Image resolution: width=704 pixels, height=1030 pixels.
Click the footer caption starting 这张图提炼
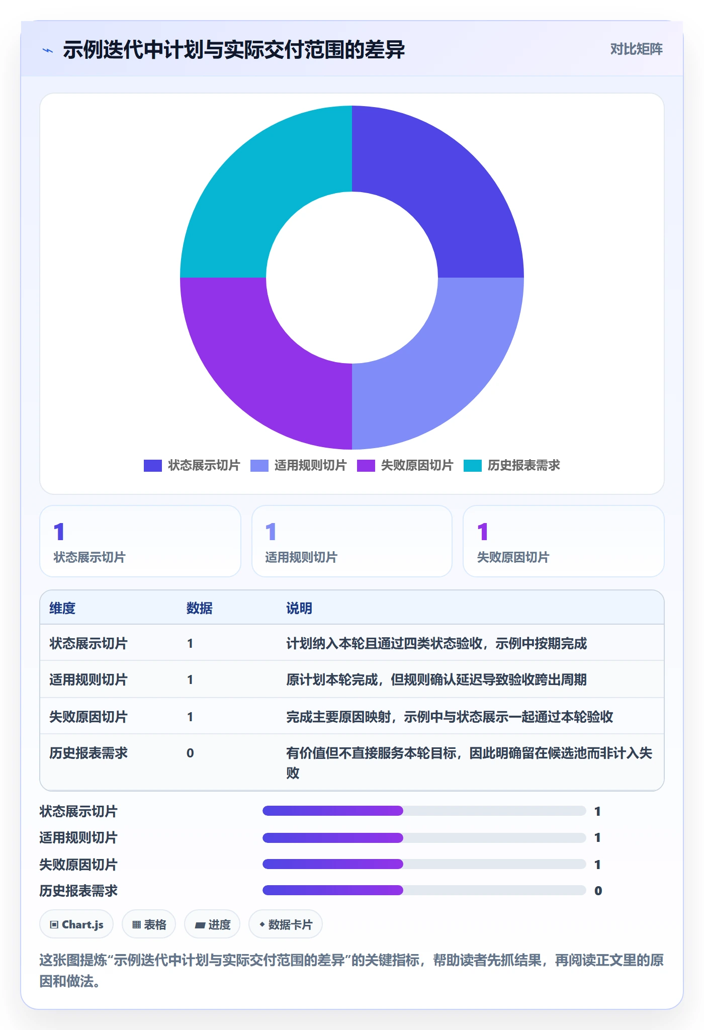pos(352,971)
